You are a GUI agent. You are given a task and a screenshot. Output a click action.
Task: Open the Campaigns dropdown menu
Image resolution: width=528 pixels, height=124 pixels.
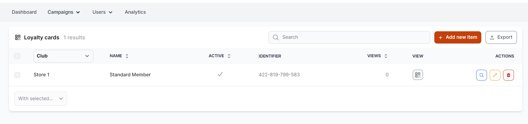click(64, 12)
